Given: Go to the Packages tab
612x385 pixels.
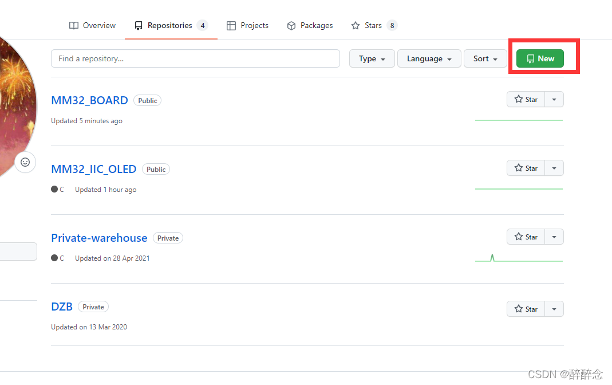Looking at the screenshot, I should pyautogui.click(x=310, y=25).
